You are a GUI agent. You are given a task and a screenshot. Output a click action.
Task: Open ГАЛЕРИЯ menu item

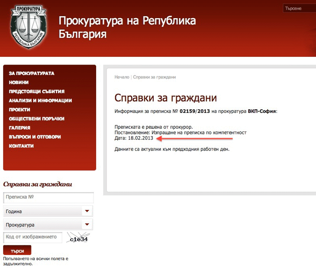pyautogui.click(x=19, y=128)
